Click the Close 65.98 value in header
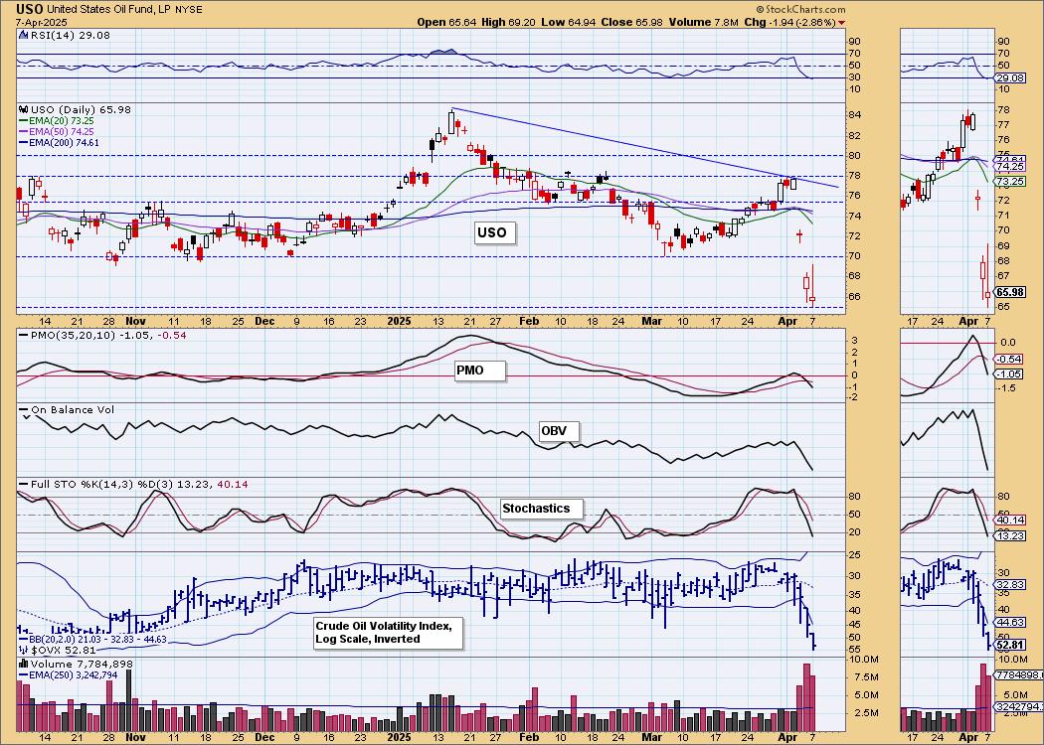The height and width of the screenshot is (745, 1044). (x=631, y=22)
